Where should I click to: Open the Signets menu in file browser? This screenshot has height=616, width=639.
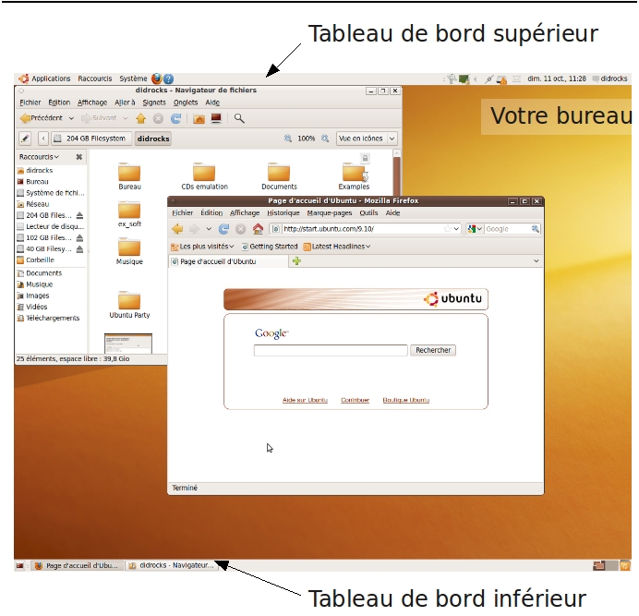154,103
